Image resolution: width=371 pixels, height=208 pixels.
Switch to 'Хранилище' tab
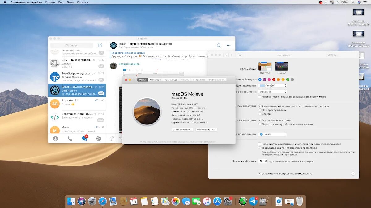171,80
